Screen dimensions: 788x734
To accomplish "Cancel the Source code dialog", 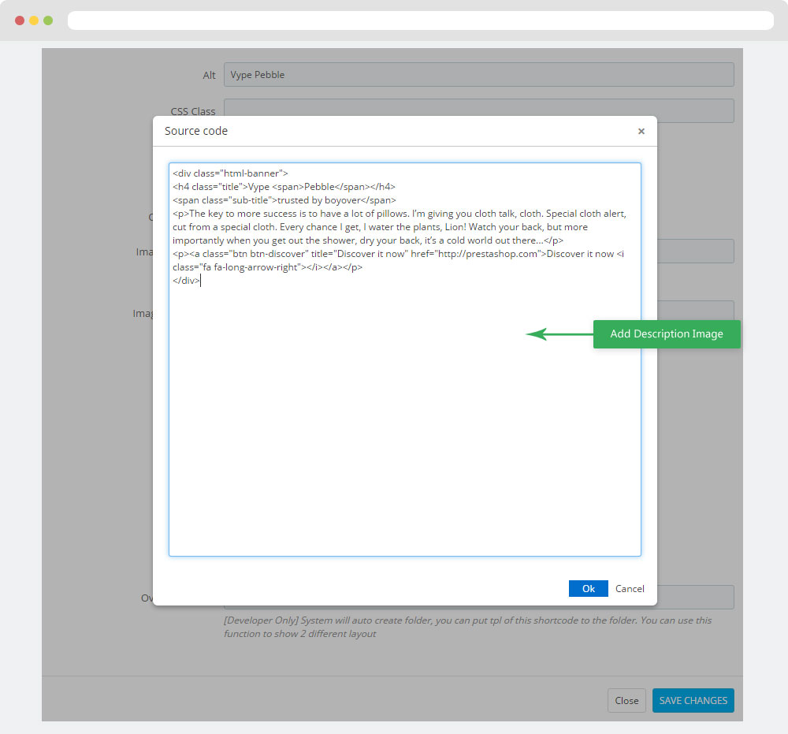I will coord(630,589).
